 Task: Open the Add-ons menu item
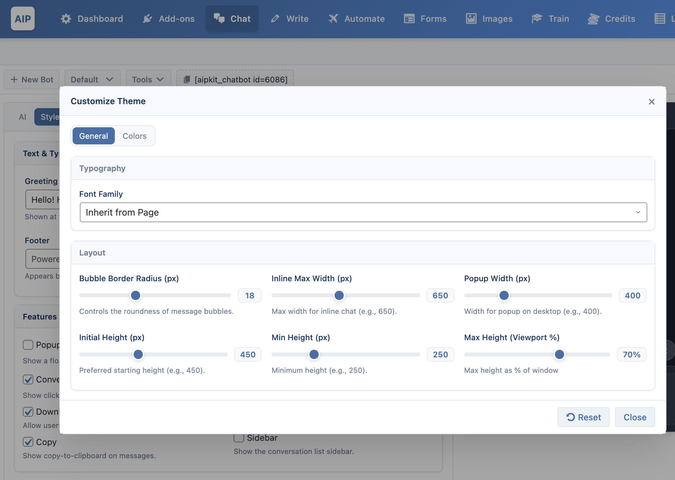(169, 19)
